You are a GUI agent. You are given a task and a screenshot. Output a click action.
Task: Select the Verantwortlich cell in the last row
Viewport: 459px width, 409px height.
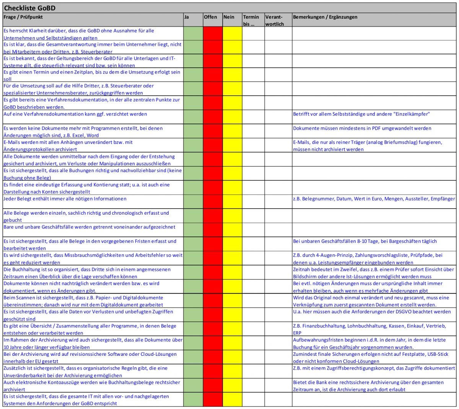(x=278, y=400)
